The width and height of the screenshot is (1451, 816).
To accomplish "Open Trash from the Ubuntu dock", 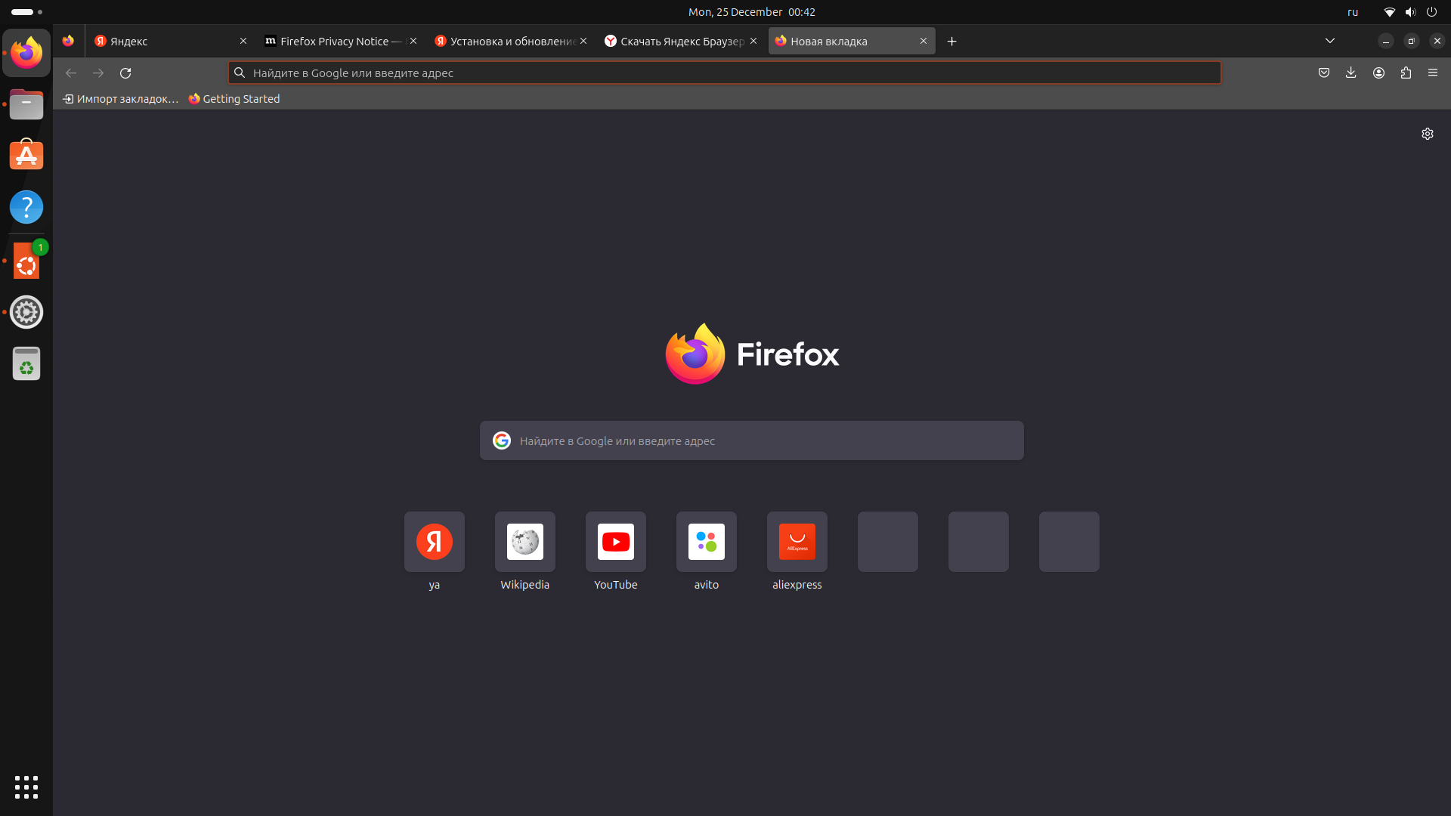I will tap(26, 364).
